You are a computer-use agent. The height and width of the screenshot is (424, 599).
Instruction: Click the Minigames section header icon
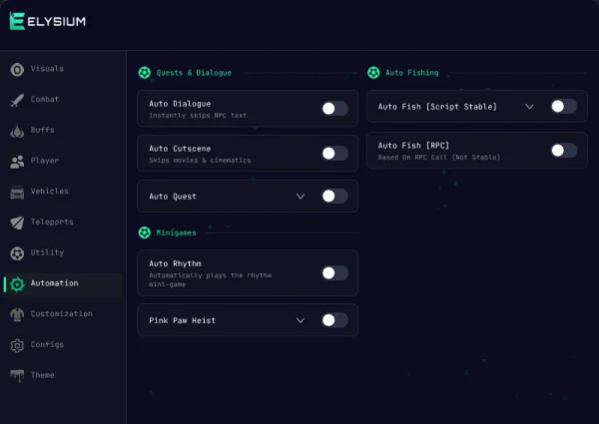tap(145, 232)
